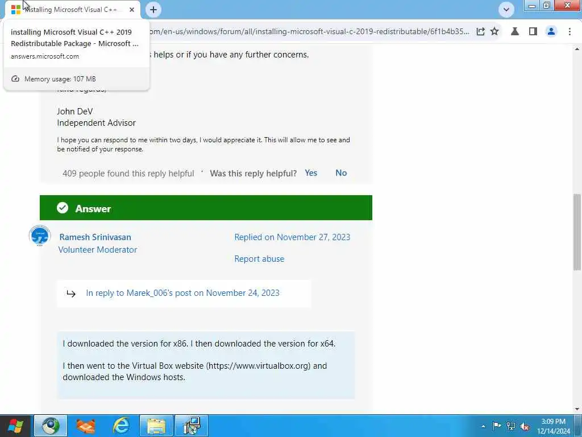Click the 'Independent Advisor' text

click(x=96, y=123)
